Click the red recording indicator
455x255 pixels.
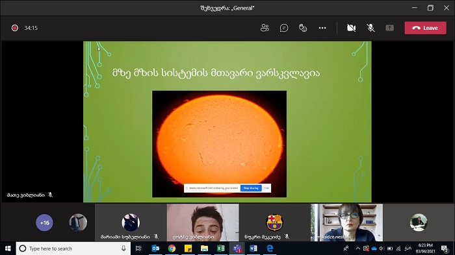pos(14,28)
